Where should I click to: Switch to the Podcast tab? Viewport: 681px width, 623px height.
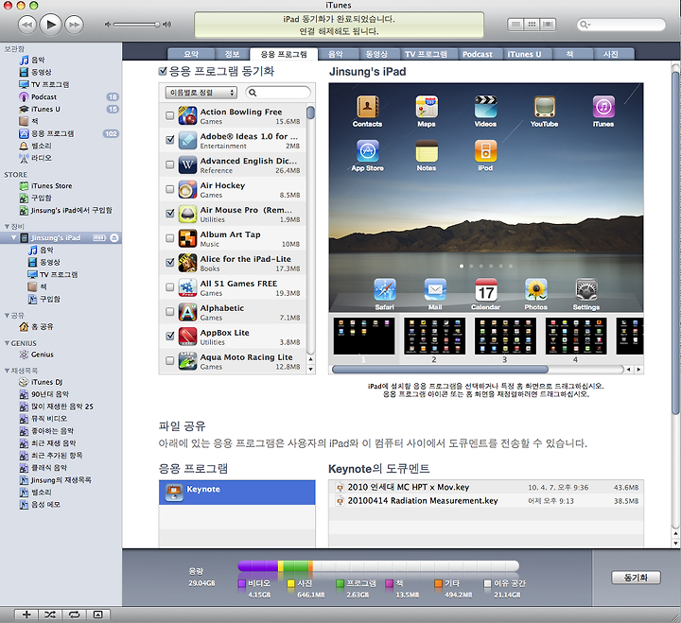click(x=478, y=54)
